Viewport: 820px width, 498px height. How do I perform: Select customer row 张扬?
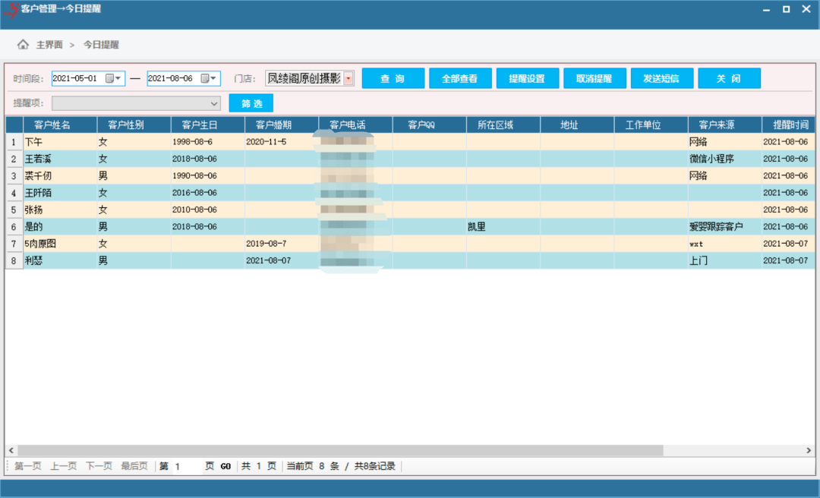[x=410, y=210]
